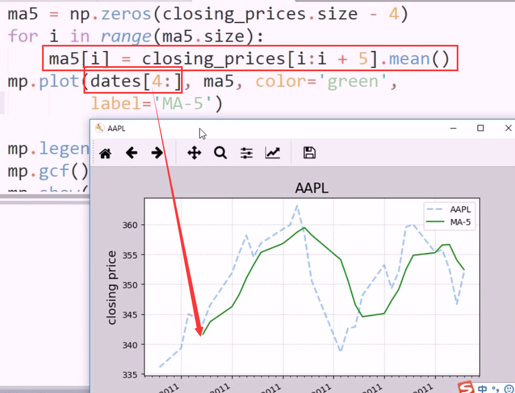Click the 345 y-axis tick label
Viewport: 515px width, 393px height.
click(130, 315)
